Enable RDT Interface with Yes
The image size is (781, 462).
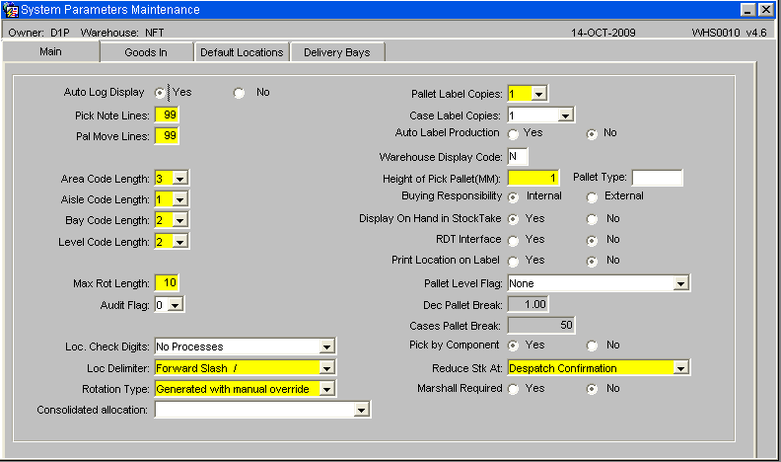[x=513, y=240]
